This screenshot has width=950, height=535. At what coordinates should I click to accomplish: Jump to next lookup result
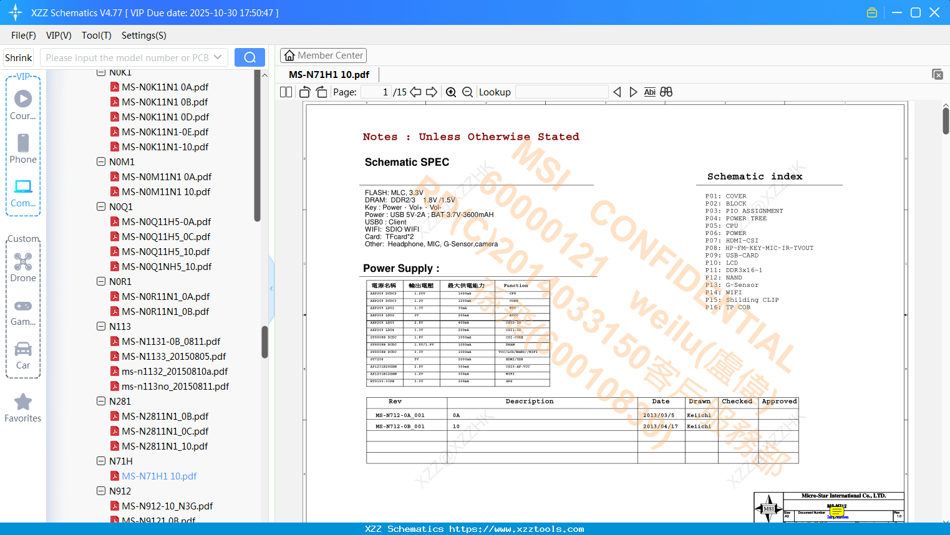(x=633, y=92)
